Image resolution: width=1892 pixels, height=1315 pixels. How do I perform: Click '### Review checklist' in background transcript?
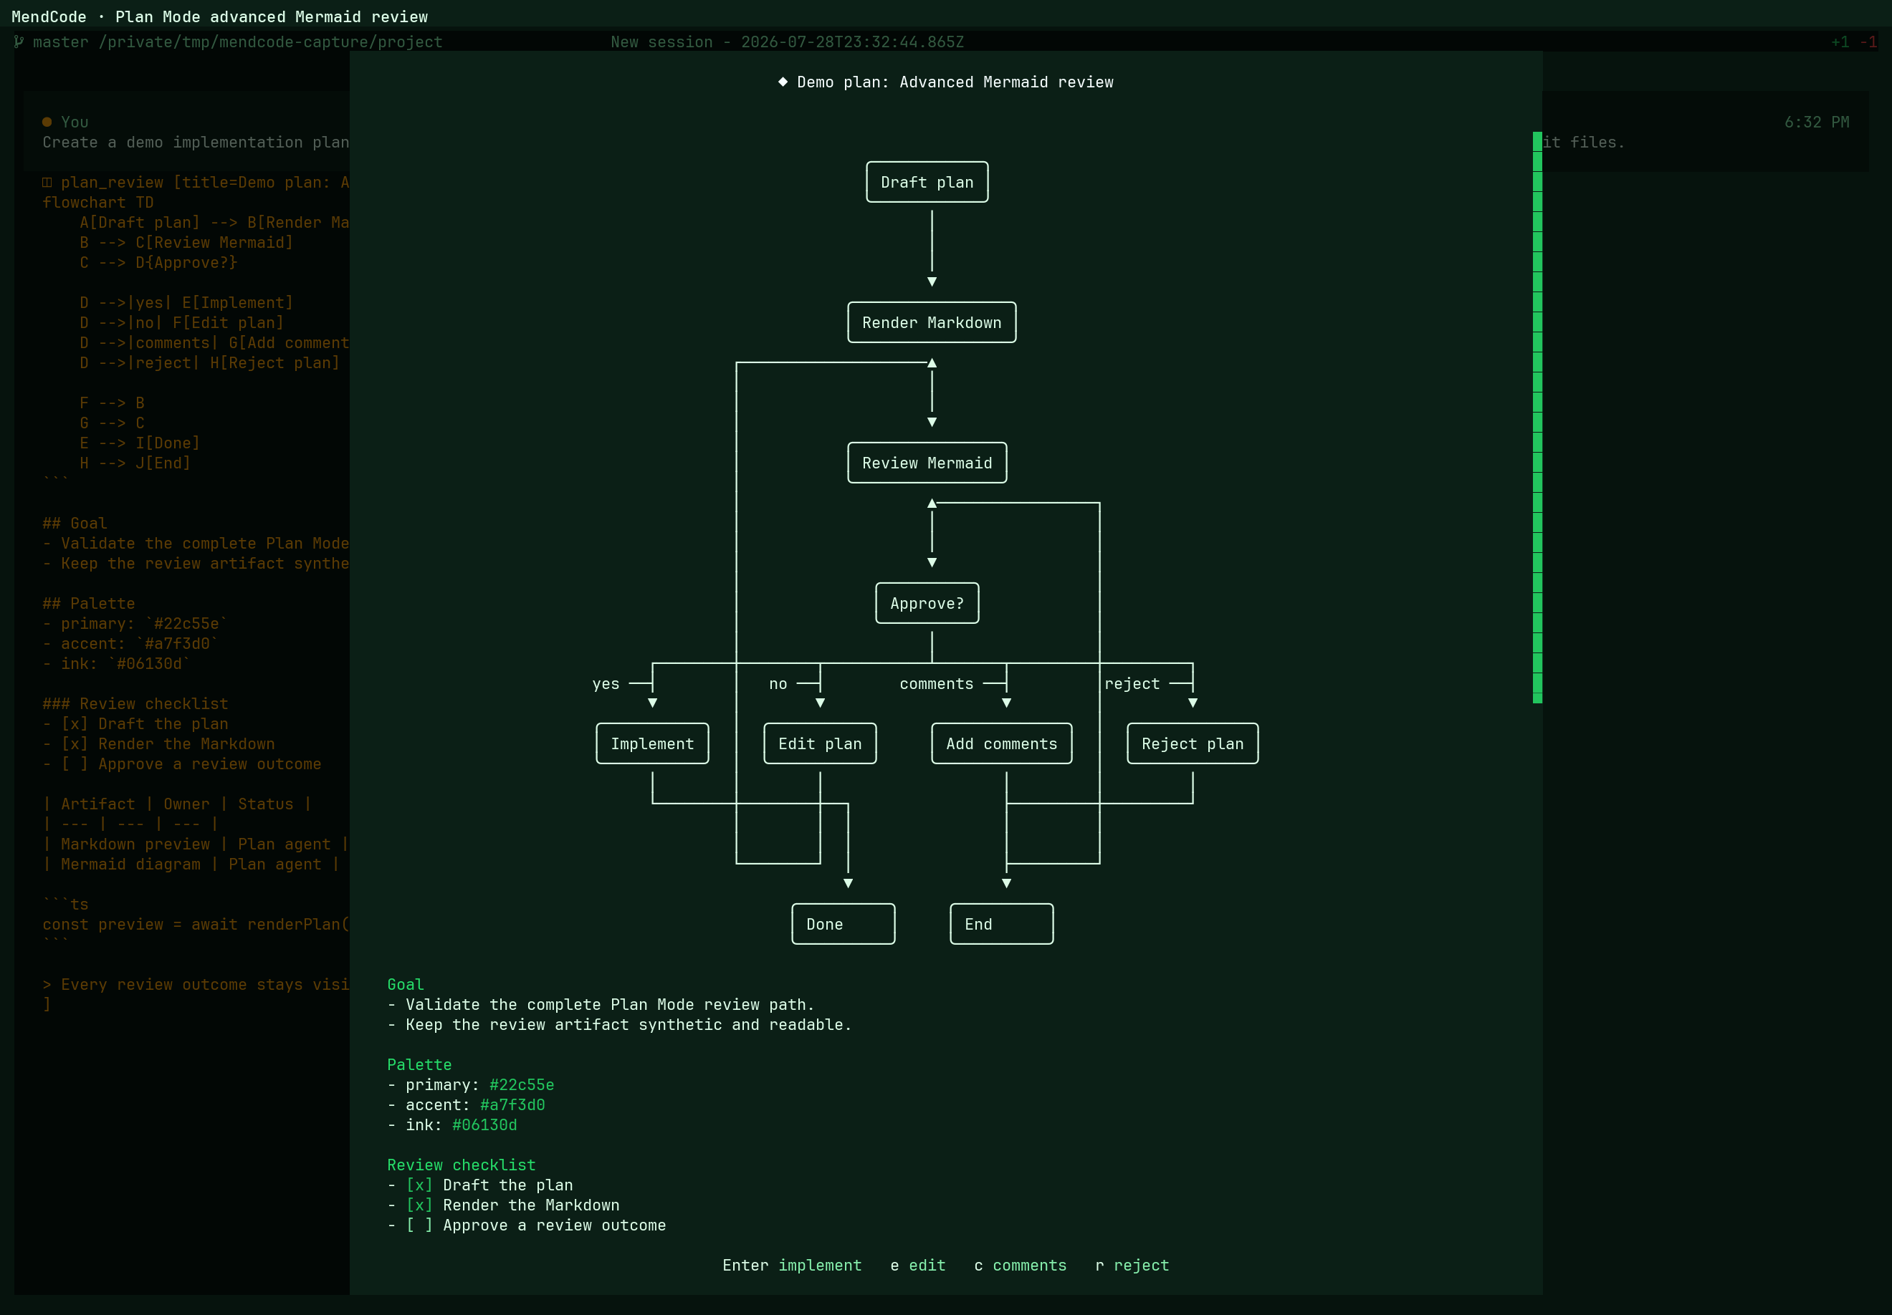(x=135, y=704)
